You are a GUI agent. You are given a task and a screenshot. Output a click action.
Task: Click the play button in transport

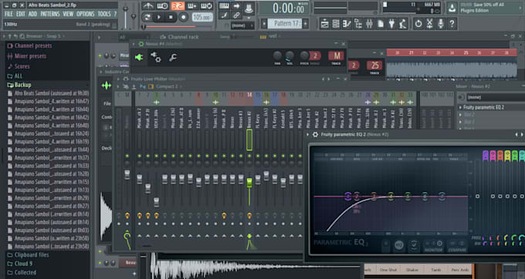[x=159, y=17]
